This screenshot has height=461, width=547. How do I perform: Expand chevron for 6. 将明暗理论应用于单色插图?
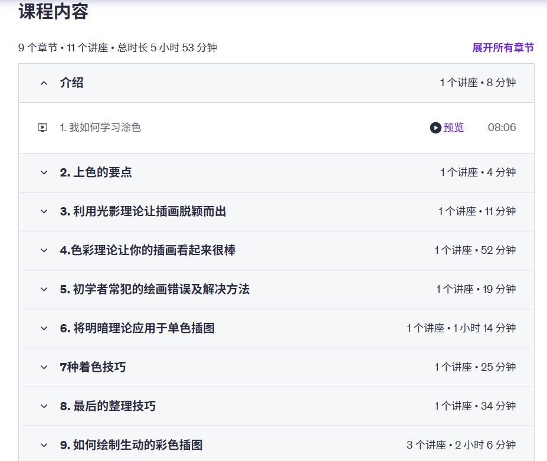[44, 328]
